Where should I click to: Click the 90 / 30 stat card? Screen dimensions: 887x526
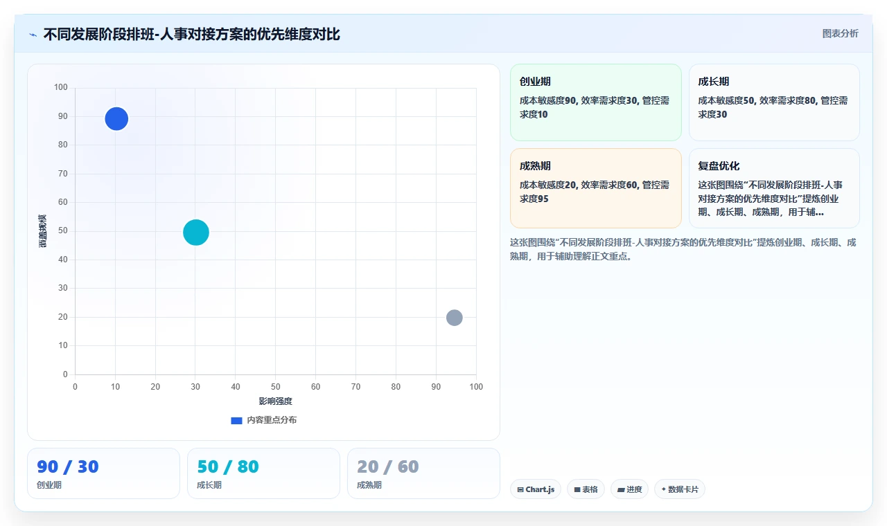103,473
